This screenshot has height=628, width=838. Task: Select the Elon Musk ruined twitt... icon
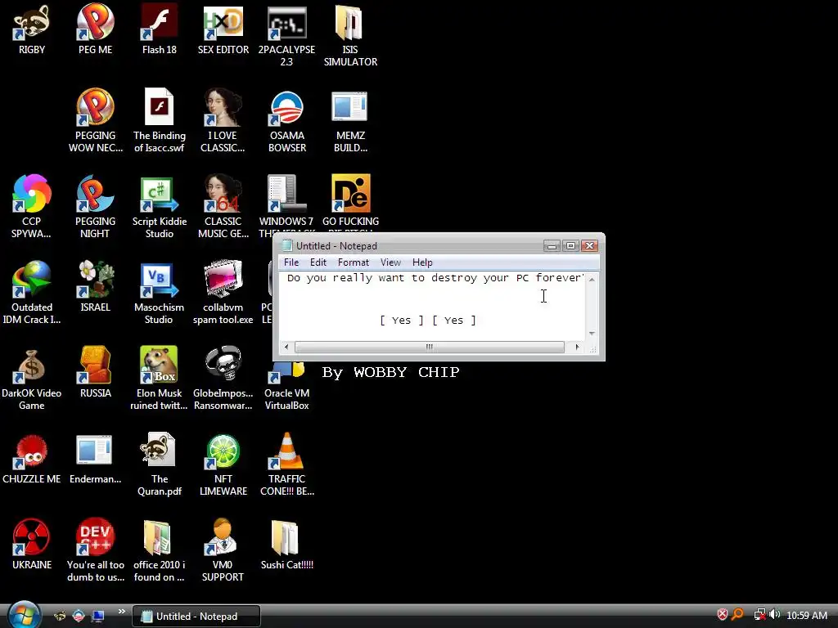(x=160, y=378)
